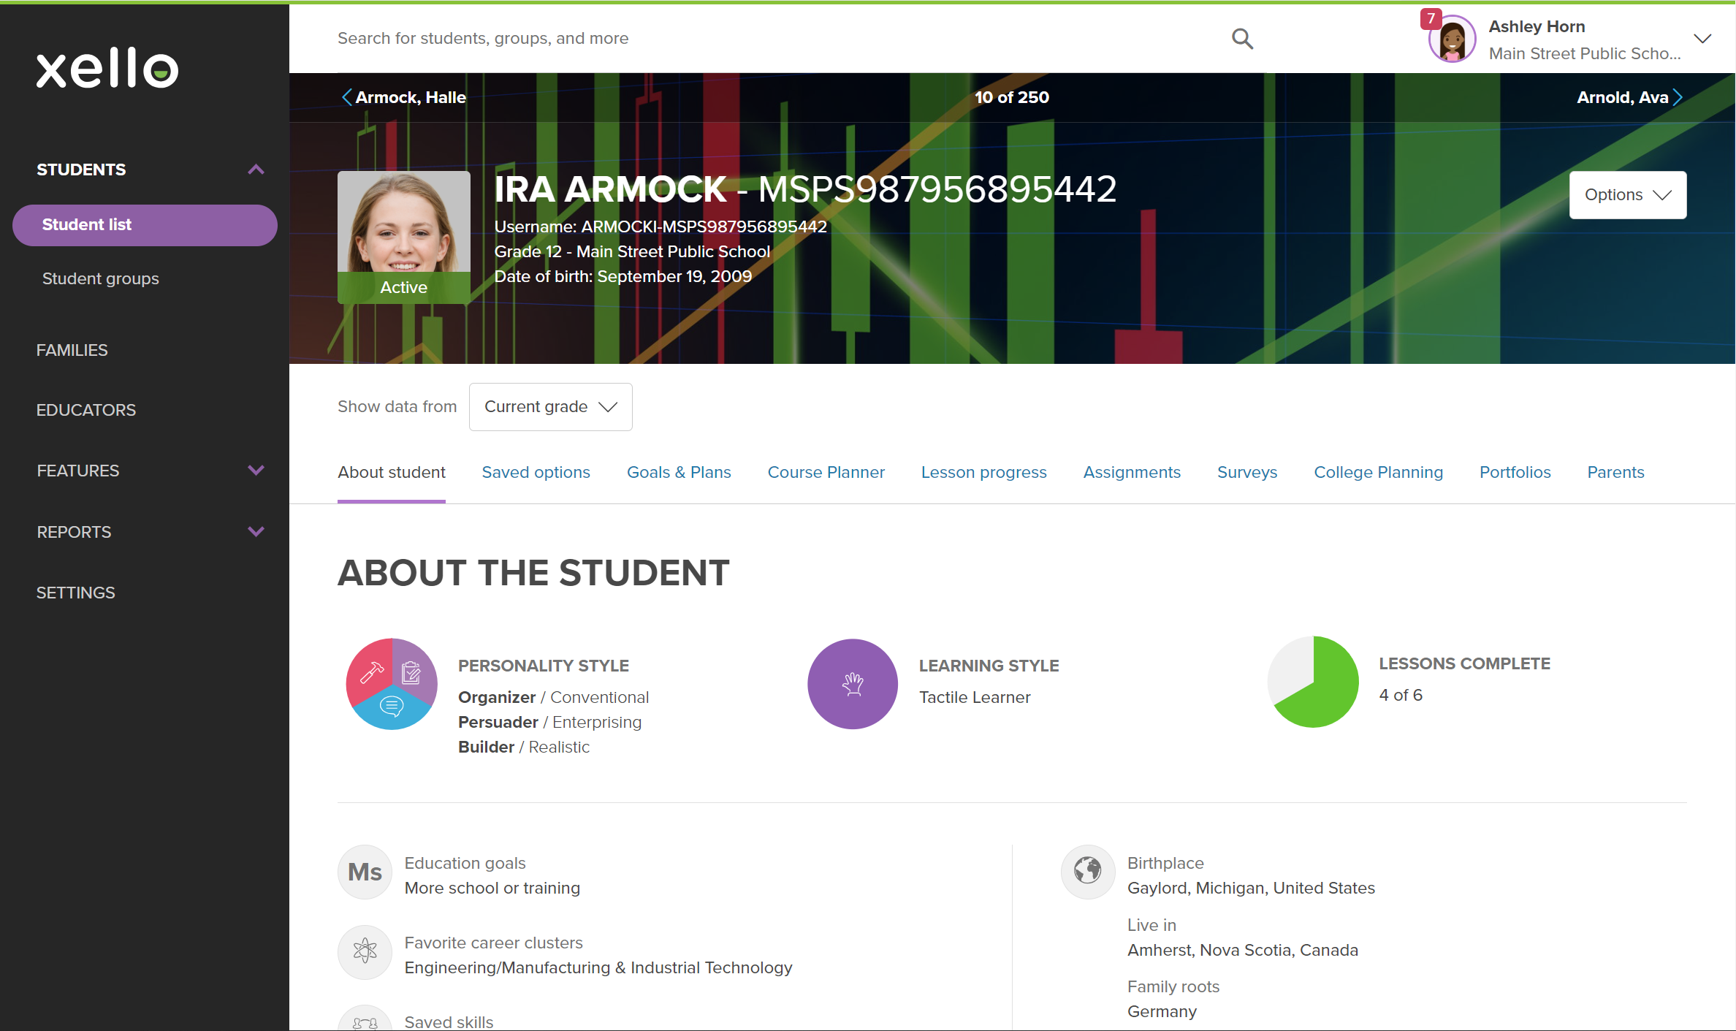Click 'Gaylord, Michigan, United States' text
The width and height of the screenshot is (1736, 1031).
point(1251,888)
